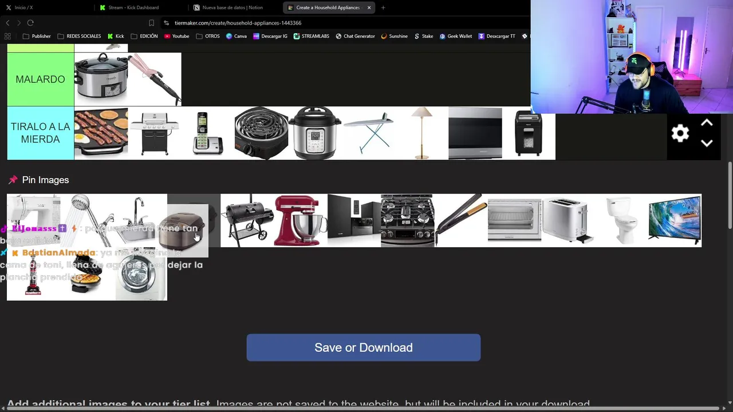
Task: Select the cordless phone image
Action: point(208,133)
